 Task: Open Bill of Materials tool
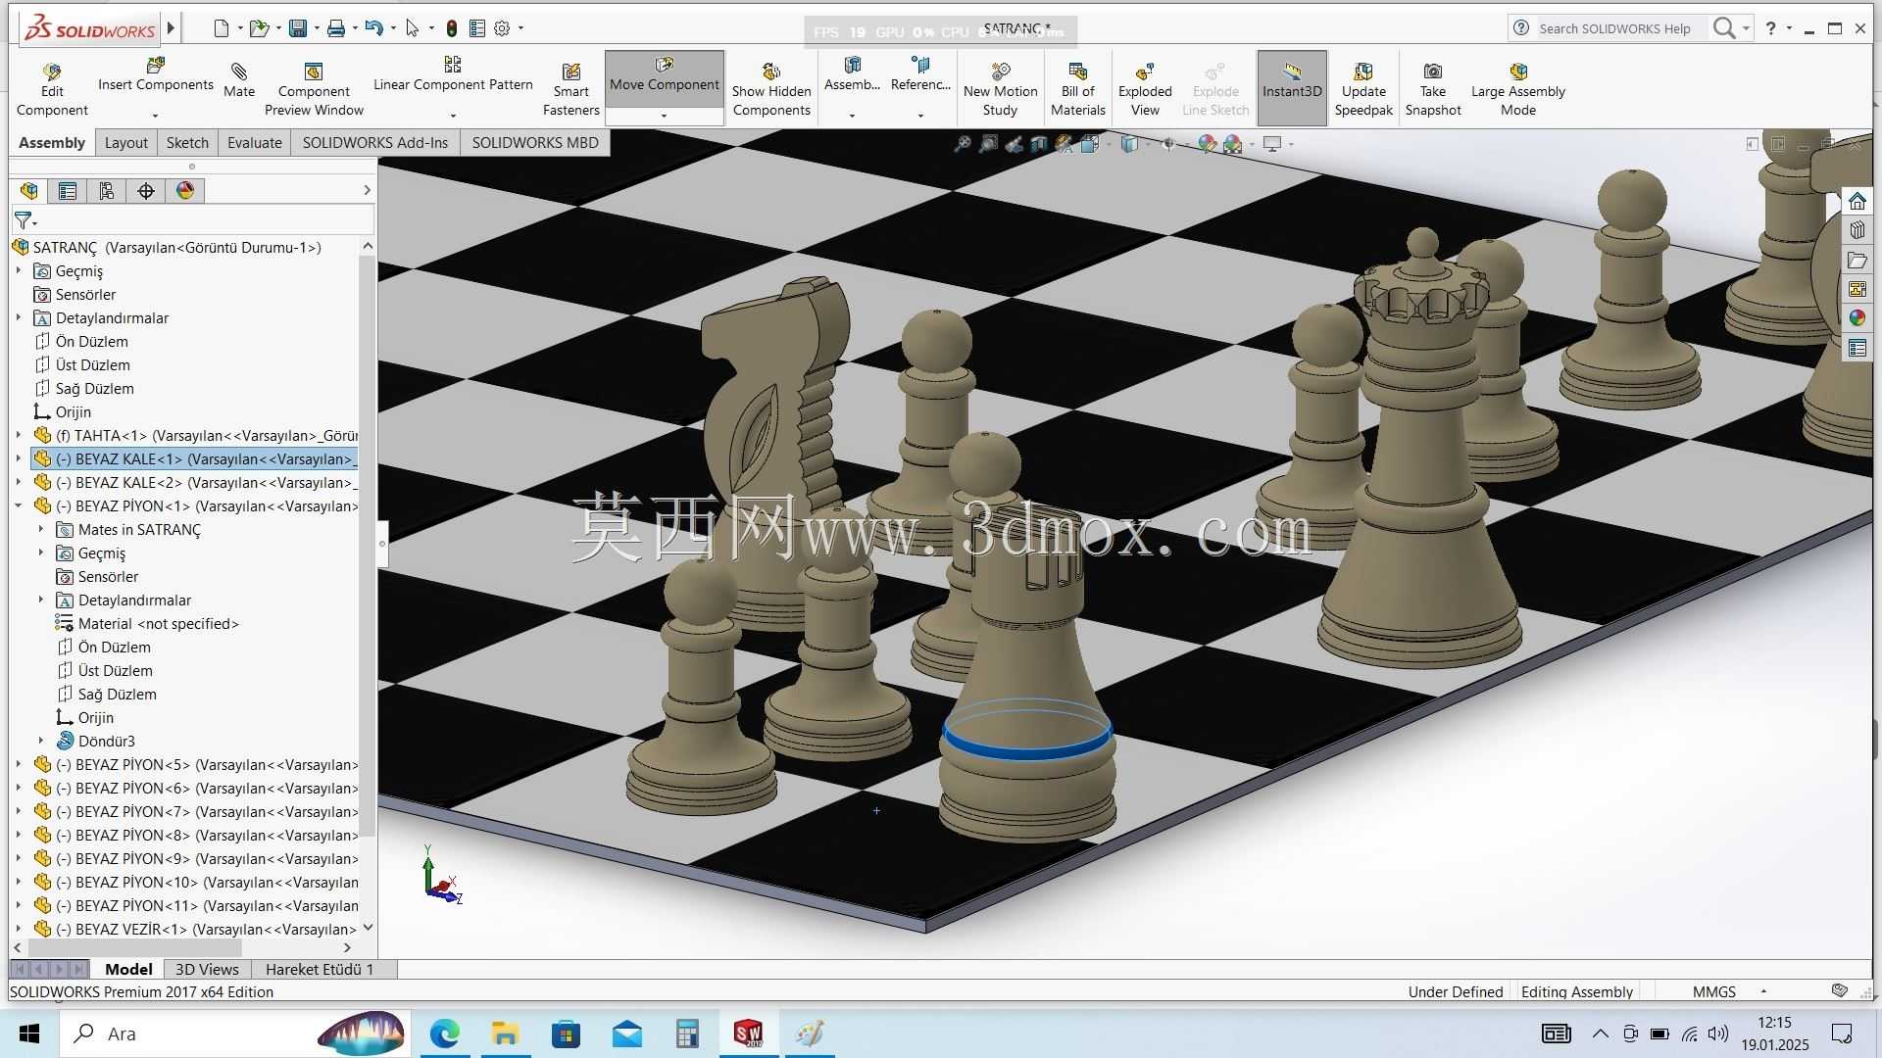coord(1077,89)
